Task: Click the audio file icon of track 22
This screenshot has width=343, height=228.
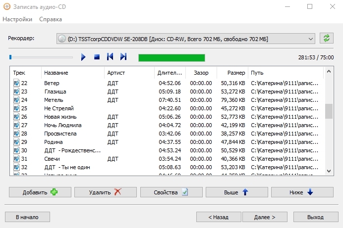Action: coord(16,83)
